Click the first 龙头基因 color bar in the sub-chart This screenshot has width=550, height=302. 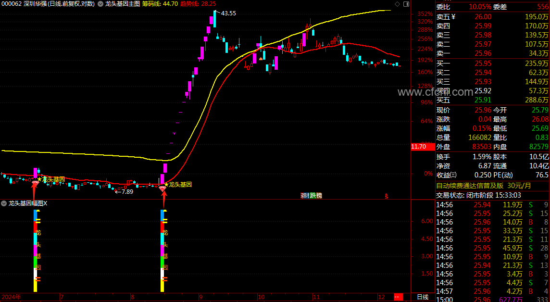(36, 251)
